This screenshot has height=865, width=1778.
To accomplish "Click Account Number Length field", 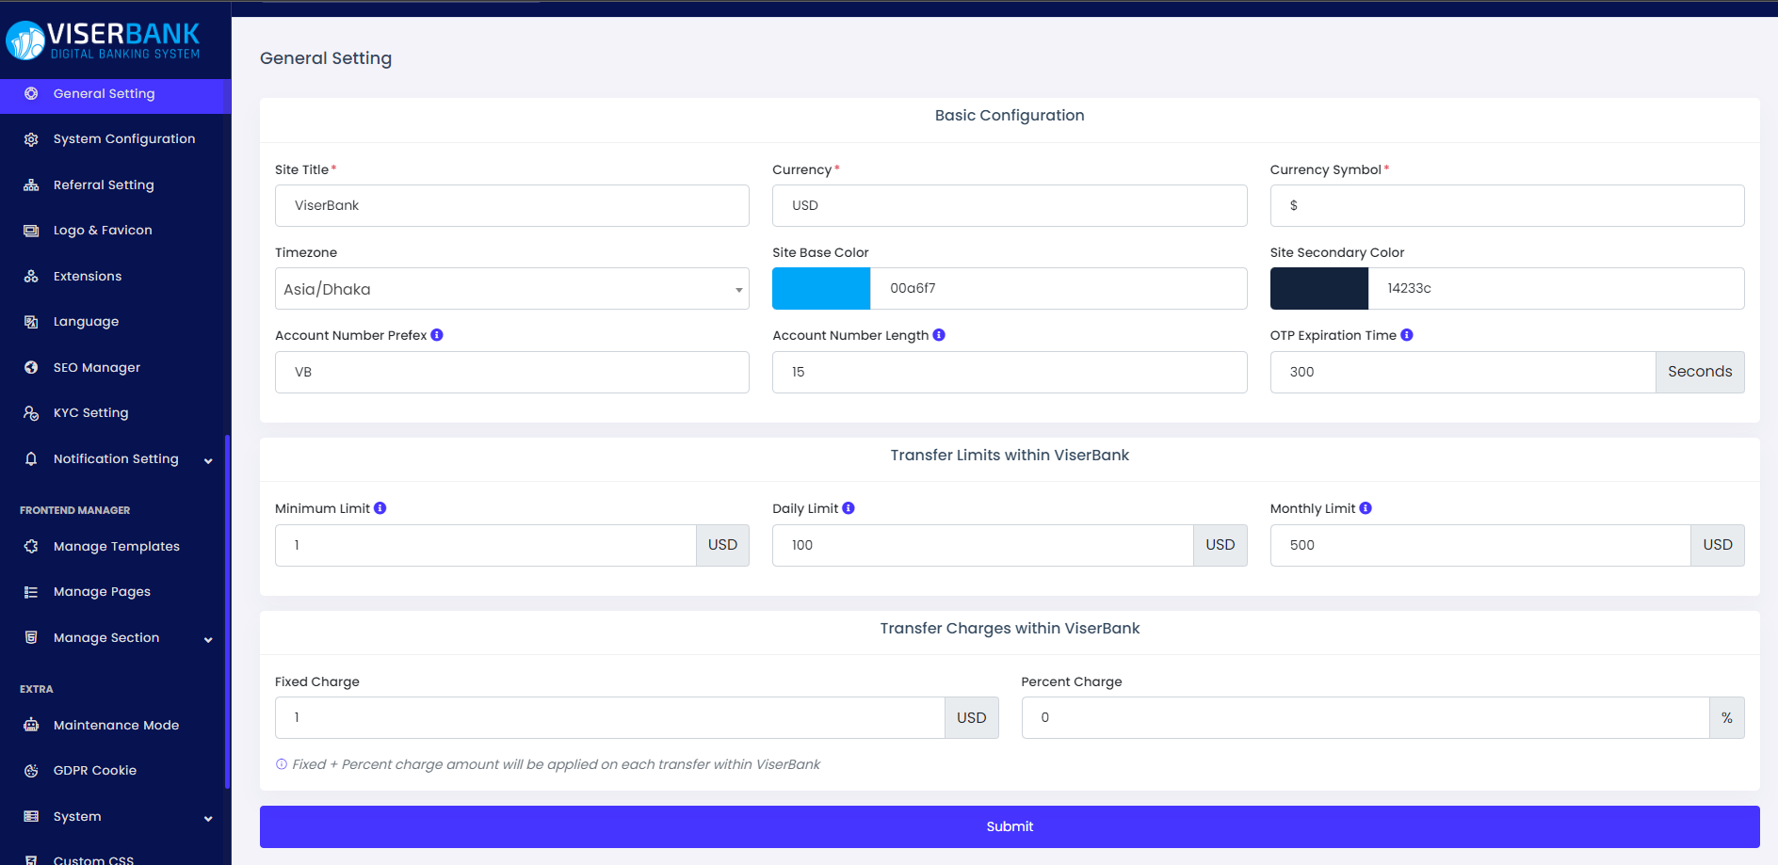I will (1010, 372).
